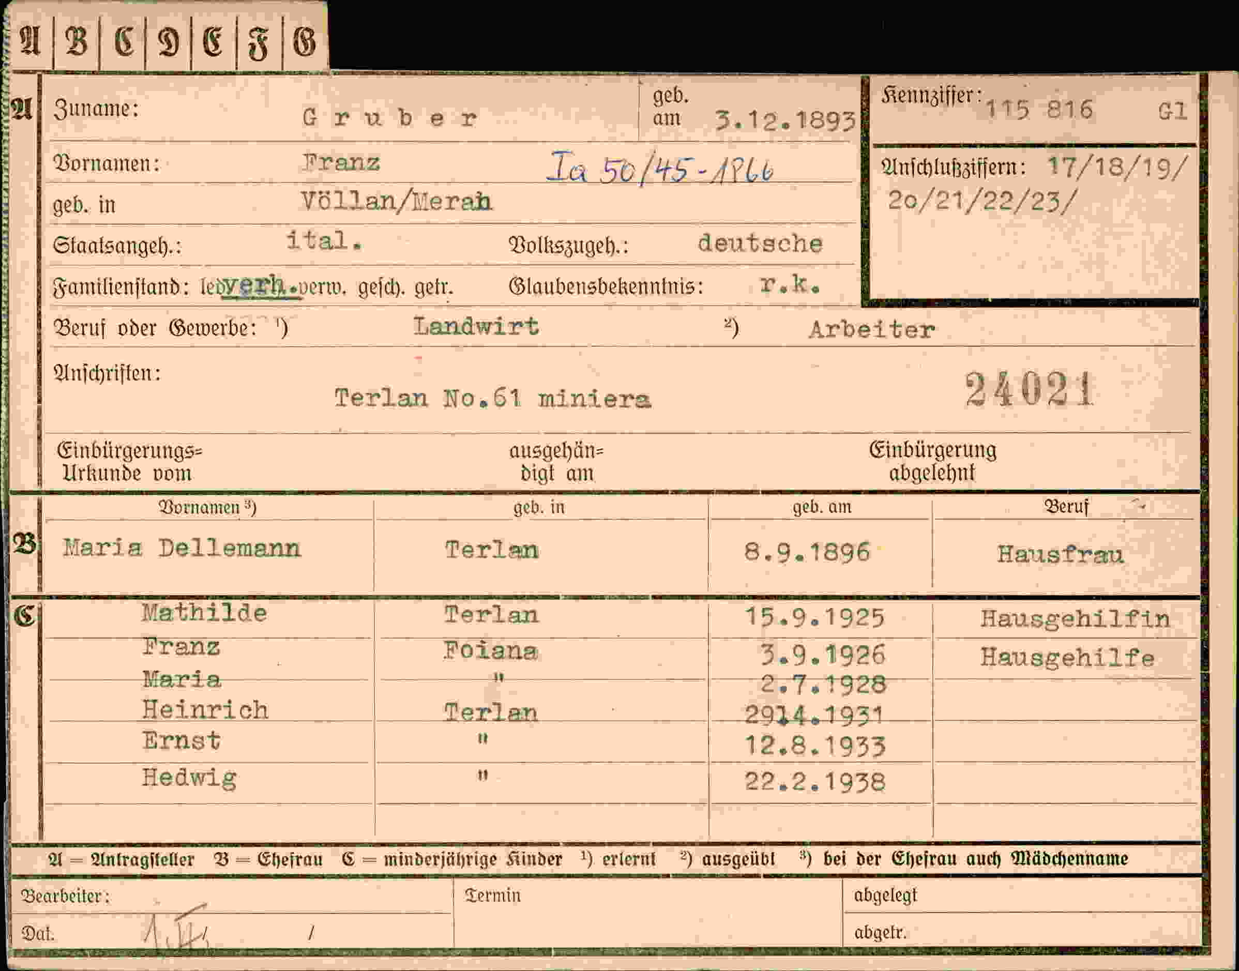Click the wife's birth date '8.9.1896'
Screen dimensions: 1239x971
(807, 552)
